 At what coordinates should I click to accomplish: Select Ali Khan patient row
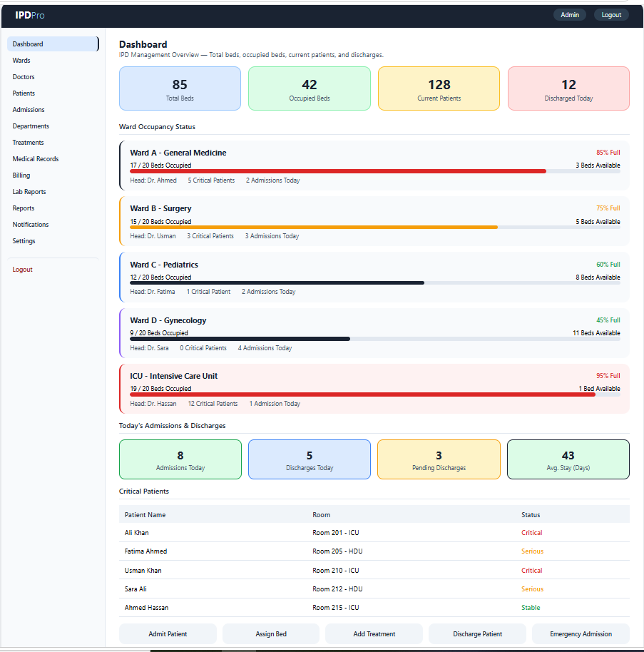click(x=374, y=533)
